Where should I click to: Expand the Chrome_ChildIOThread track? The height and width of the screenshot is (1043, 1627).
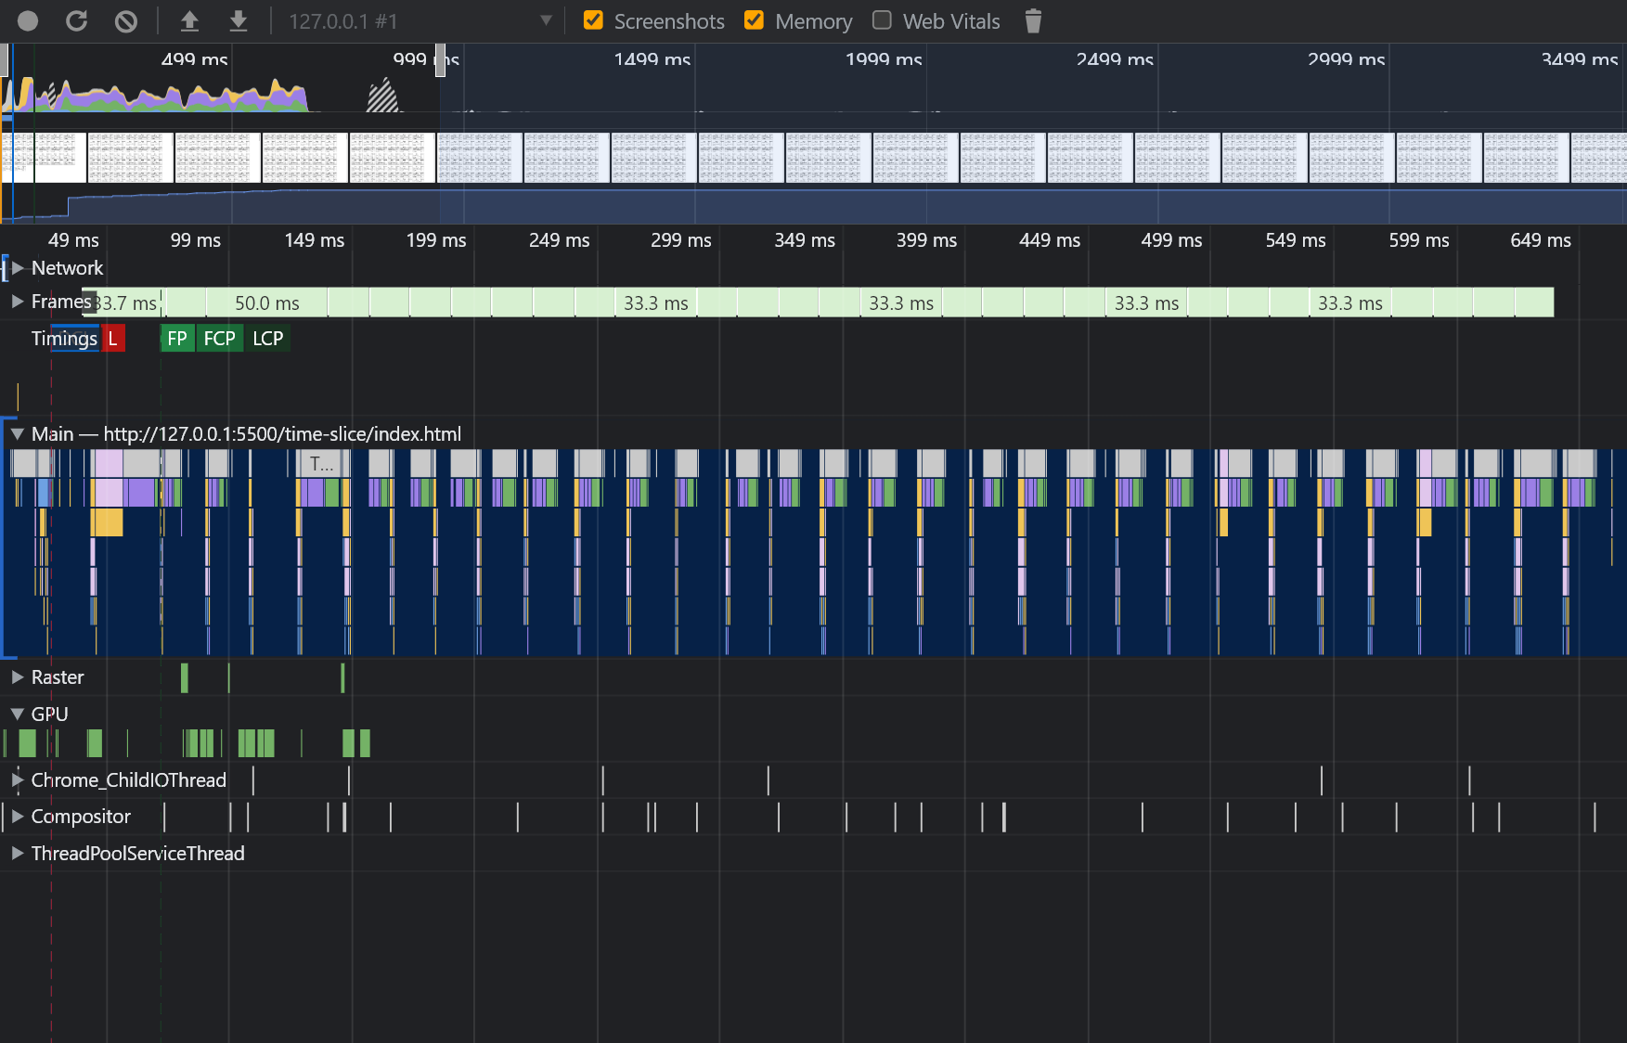18,779
